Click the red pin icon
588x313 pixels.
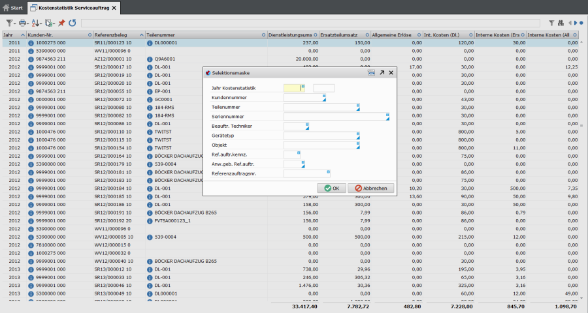(x=61, y=23)
